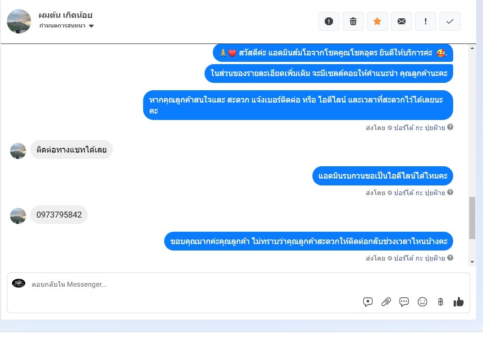Toggle the orange star follow-up marker

pyautogui.click(x=378, y=21)
